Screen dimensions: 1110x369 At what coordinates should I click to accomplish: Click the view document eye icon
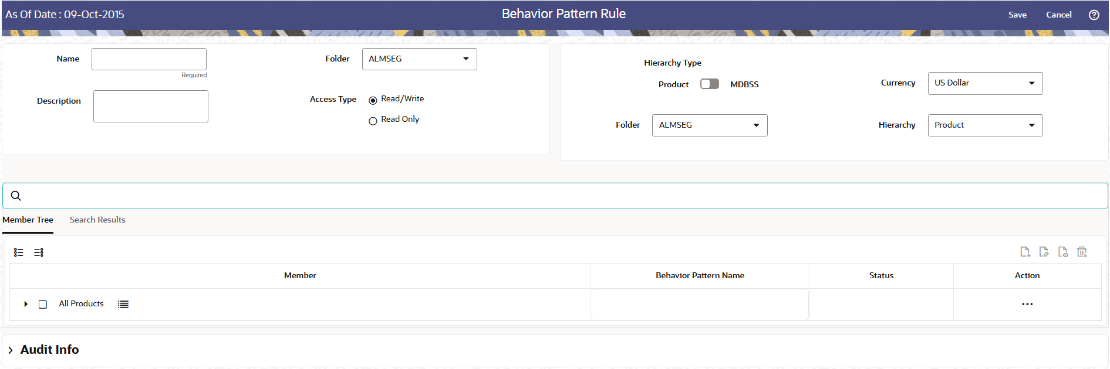(1063, 252)
